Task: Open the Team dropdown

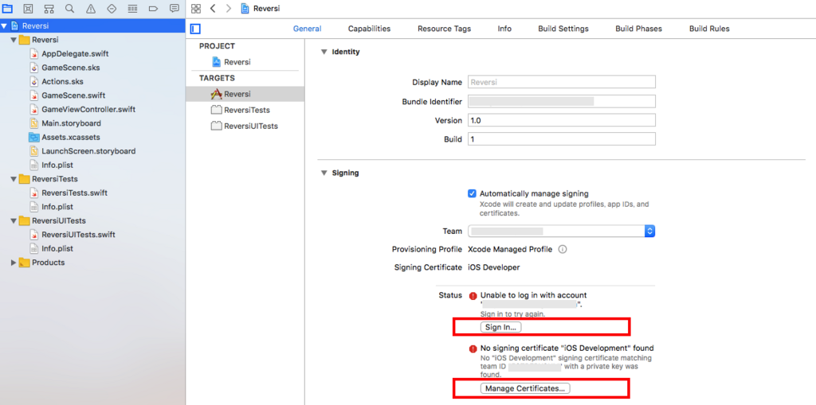Action: click(561, 232)
